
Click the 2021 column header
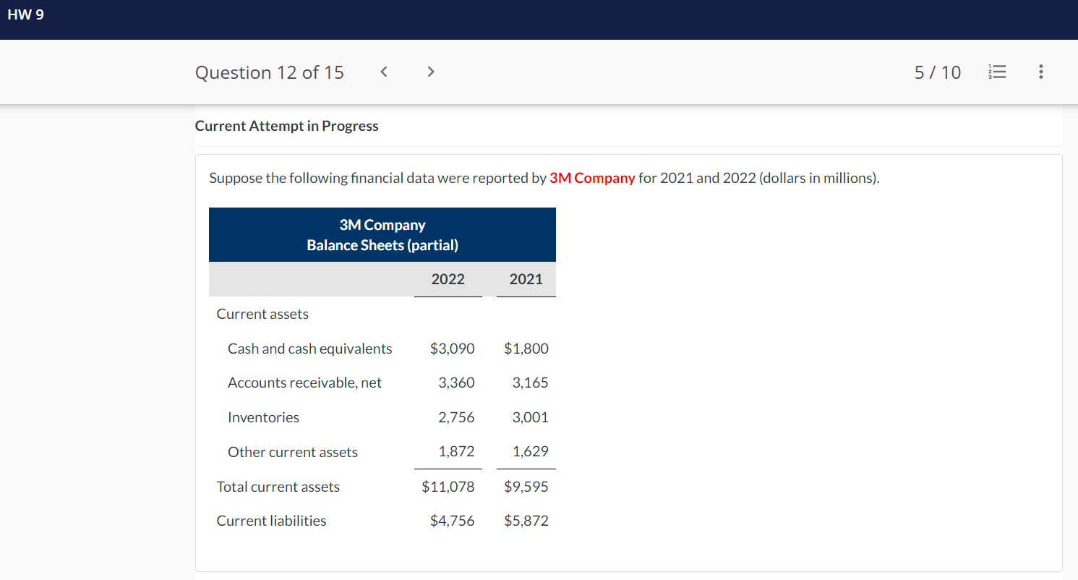click(526, 279)
